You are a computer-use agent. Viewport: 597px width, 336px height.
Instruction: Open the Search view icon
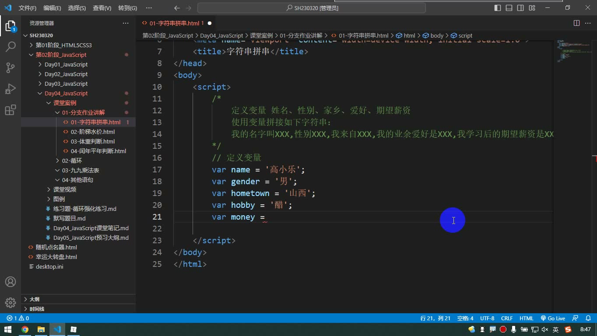coord(11,46)
